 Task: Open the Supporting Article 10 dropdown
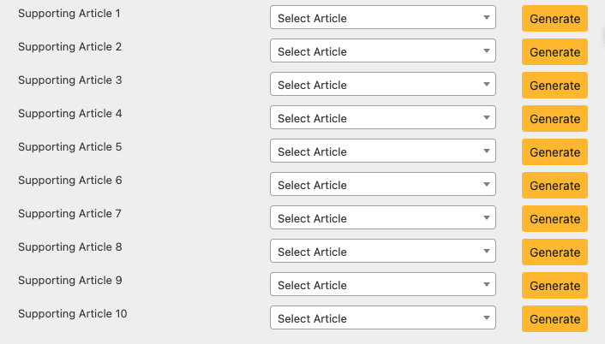click(382, 318)
